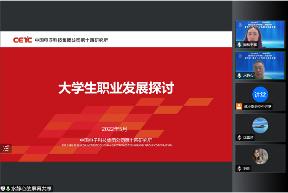Open the list menu icon on the slide
The height and width of the screenshot is (193, 288).
pyautogui.click(x=6, y=148)
